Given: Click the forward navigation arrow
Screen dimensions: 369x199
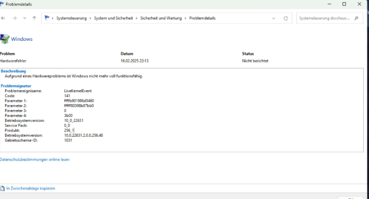Looking at the screenshot, I should (x=15, y=18).
